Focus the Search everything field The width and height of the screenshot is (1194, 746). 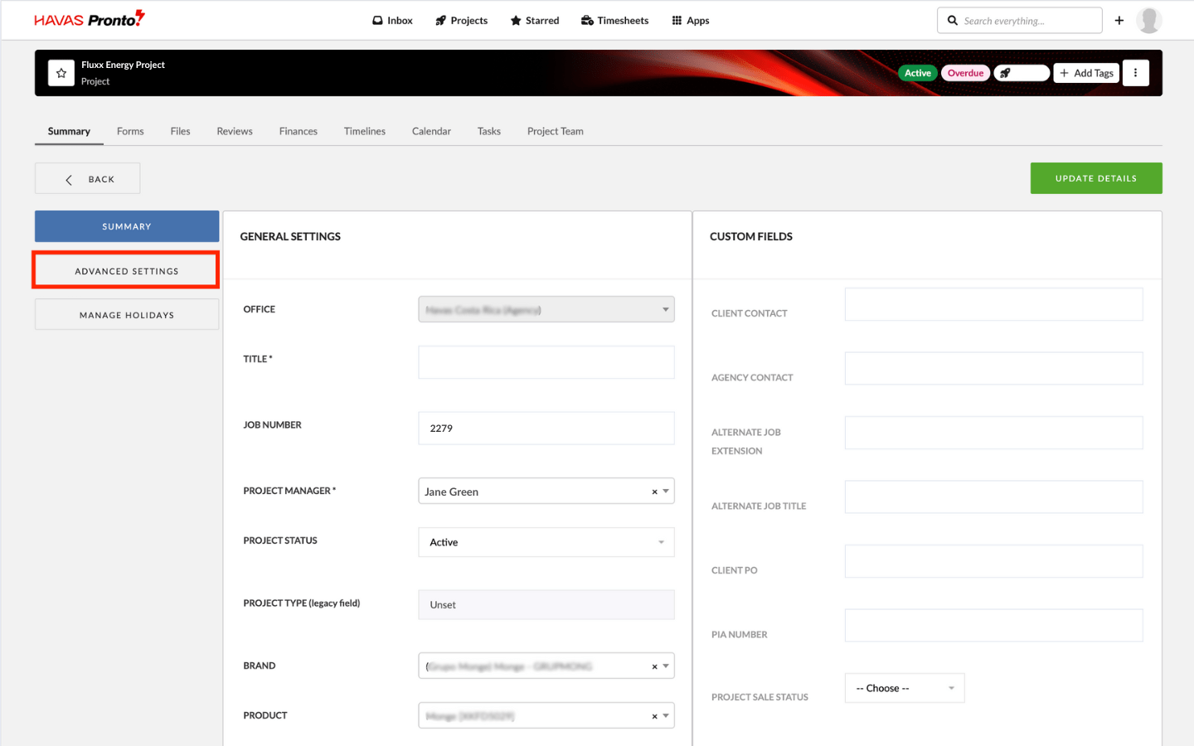(x=1020, y=21)
